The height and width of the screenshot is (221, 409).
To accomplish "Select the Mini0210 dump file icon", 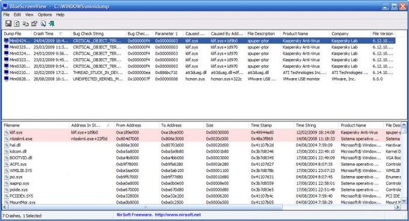I will [x=7, y=72].
